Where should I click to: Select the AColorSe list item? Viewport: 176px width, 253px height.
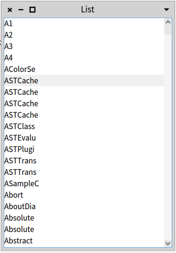84,69
